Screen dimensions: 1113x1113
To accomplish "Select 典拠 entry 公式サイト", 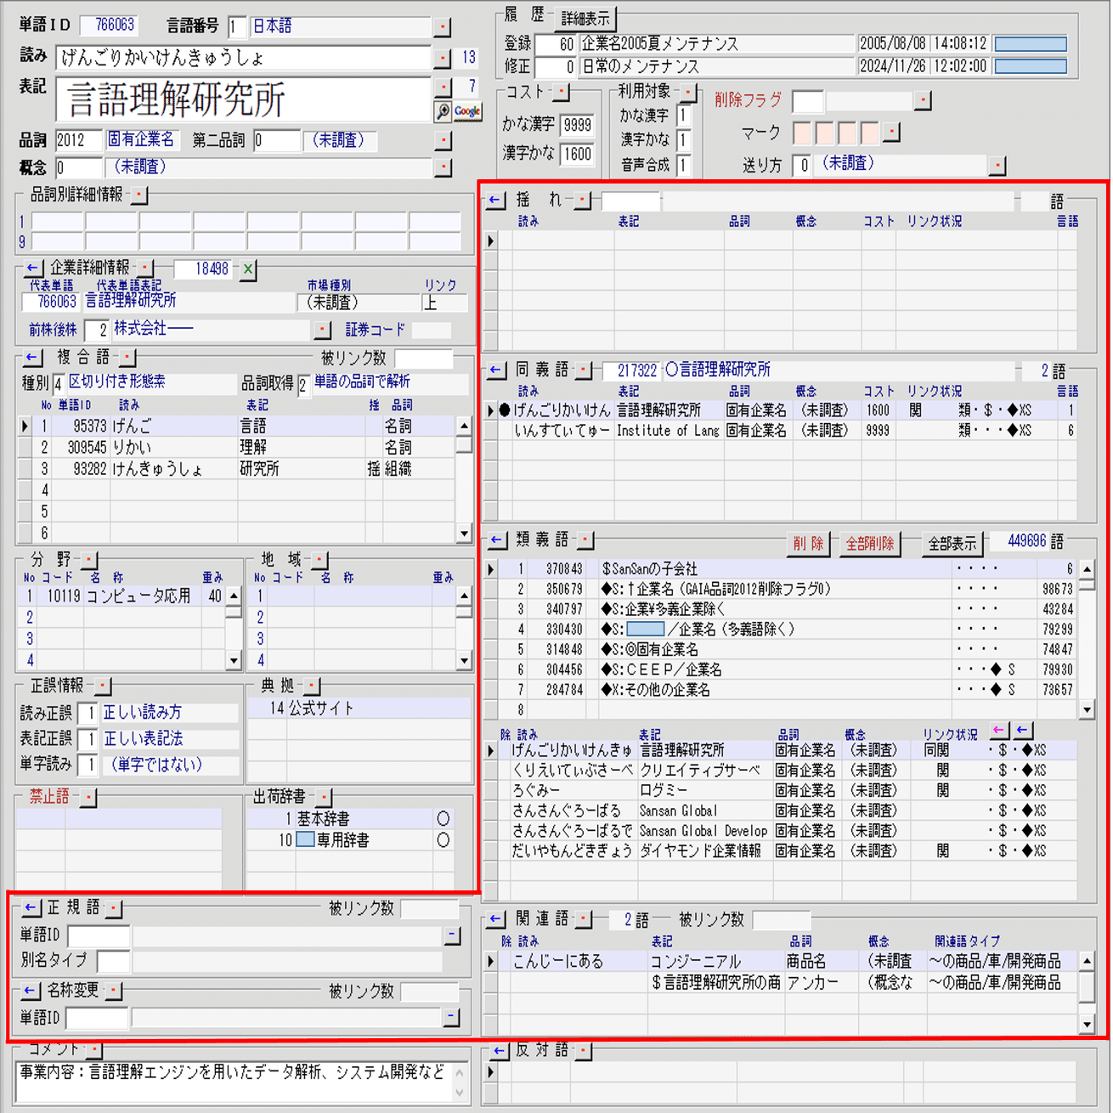I will (x=359, y=709).
